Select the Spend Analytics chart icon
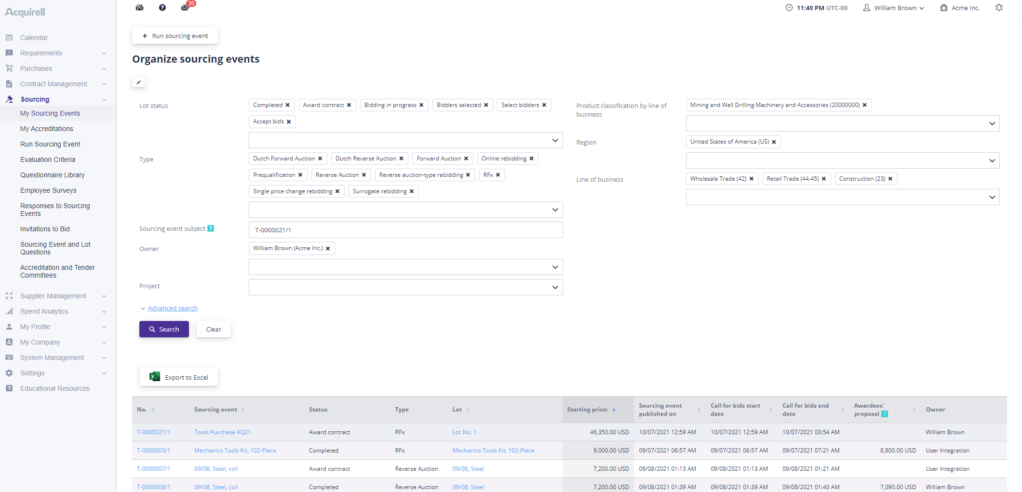This screenshot has height=492, width=1022. coord(9,311)
